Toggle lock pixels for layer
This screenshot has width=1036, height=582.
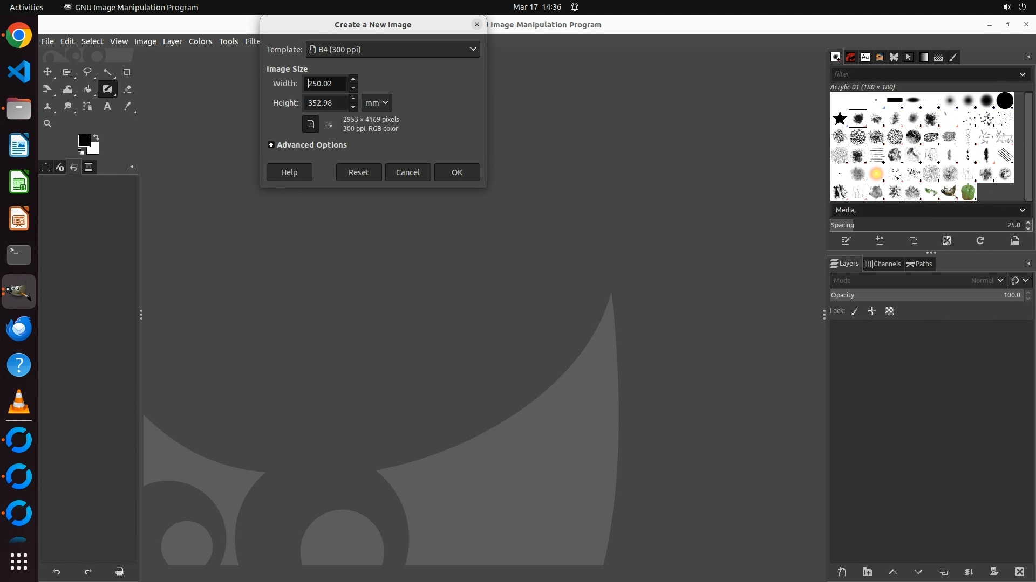(855, 311)
